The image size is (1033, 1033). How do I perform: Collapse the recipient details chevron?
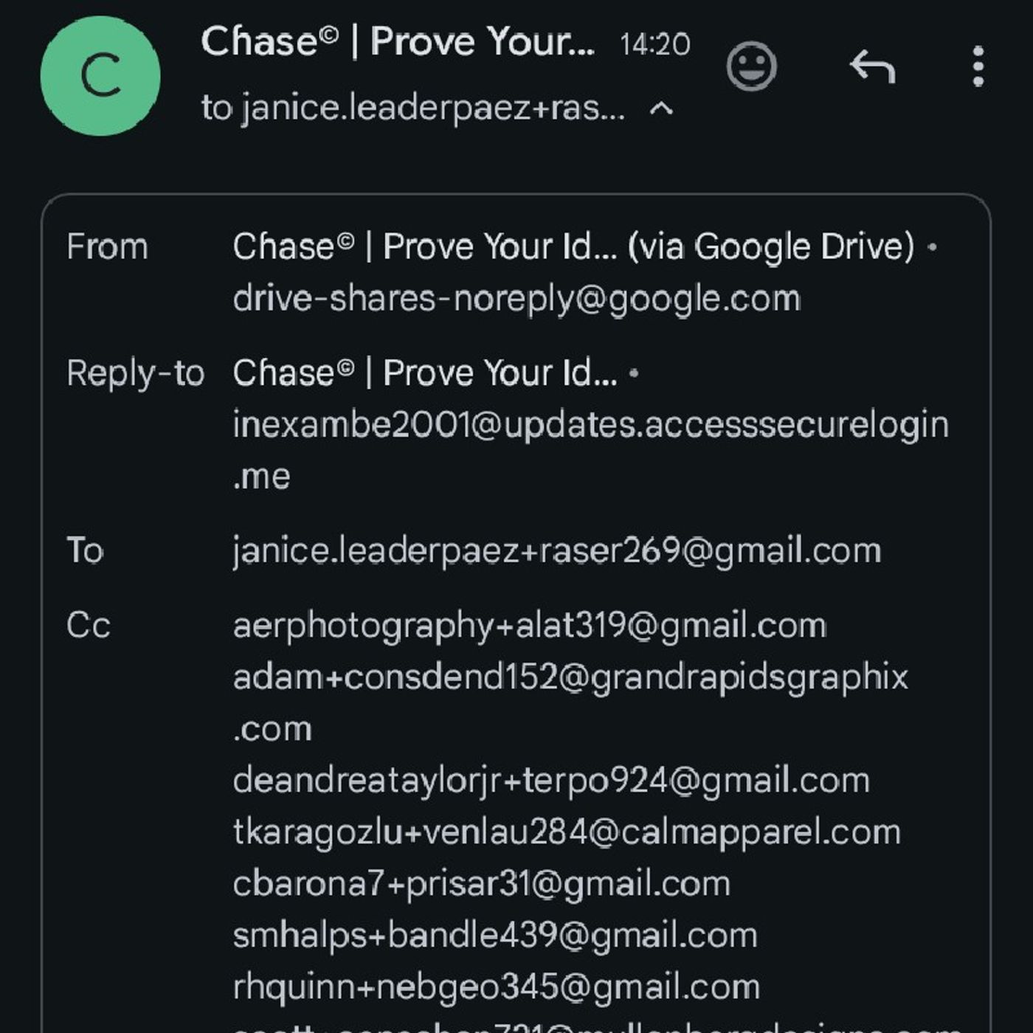661,109
